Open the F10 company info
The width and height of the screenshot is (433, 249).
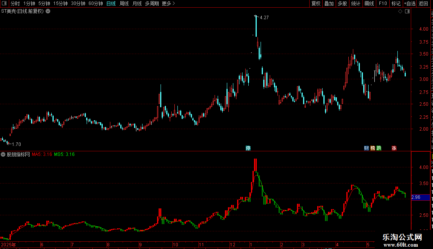(383, 3)
